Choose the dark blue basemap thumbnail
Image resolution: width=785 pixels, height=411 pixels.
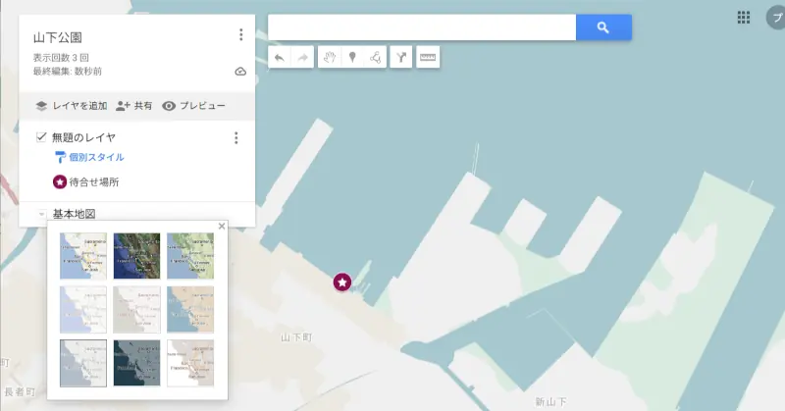click(x=136, y=363)
